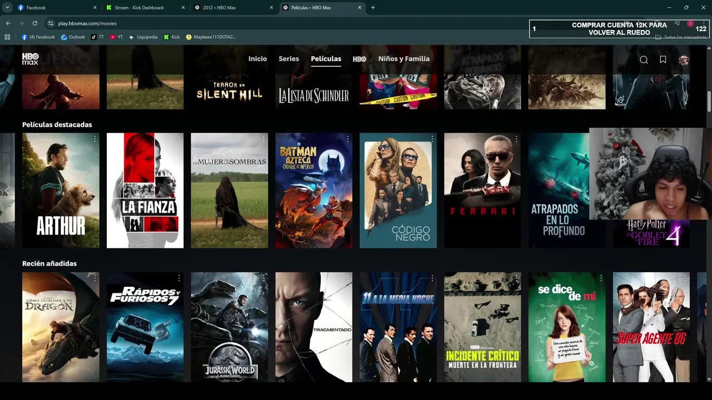Image resolution: width=712 pixels, height=400 pixels.
Task: Open the user profile avatar
Action: click(684, 60)
